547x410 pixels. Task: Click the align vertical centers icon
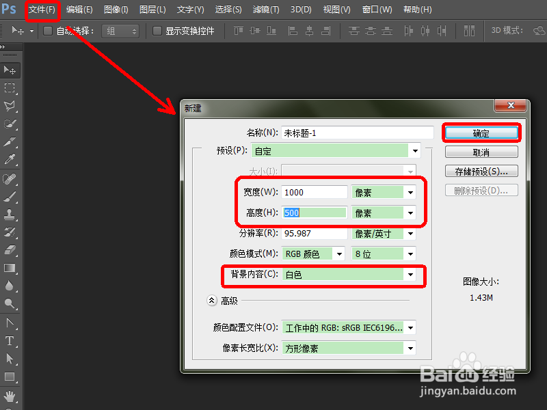click(x=255, y=31)
